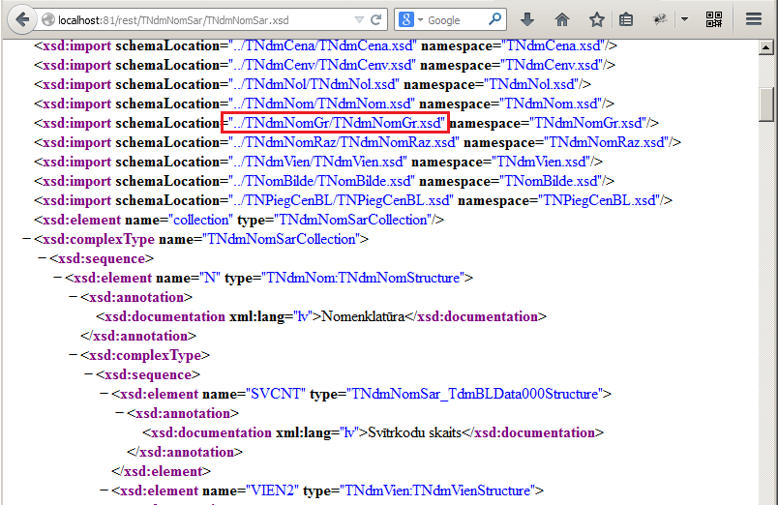Collapse the TNdmNomSarCollection complexType node
Screen dimensions: 778x505
click(x=26, y=239)
